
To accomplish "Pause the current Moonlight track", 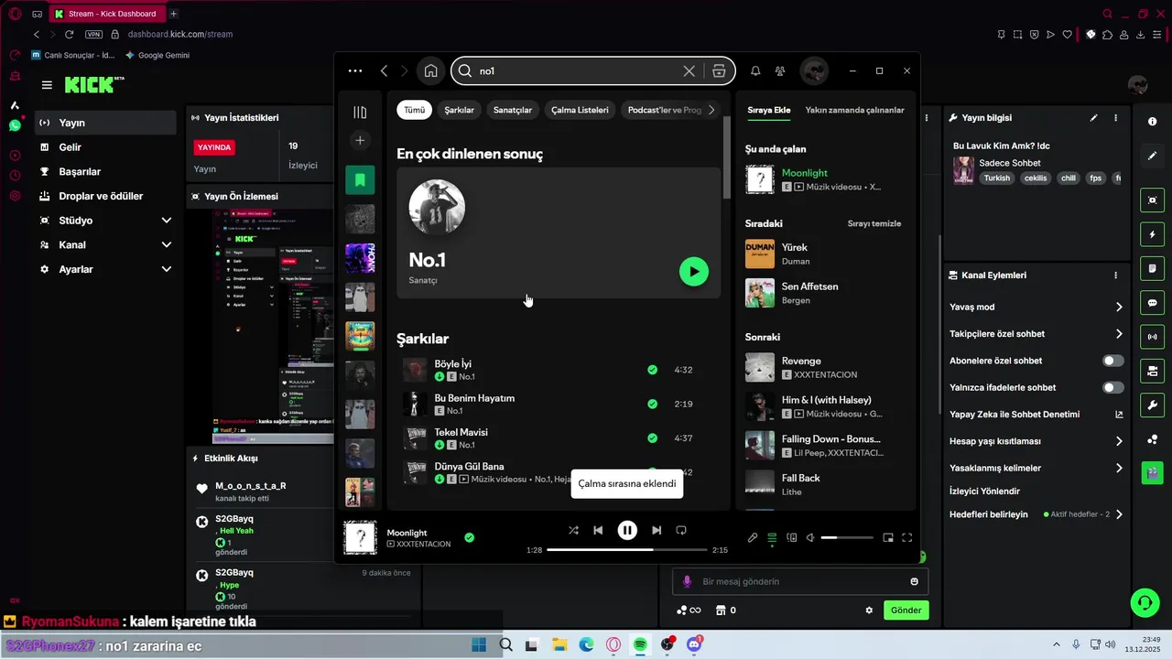I will [627, 530].
